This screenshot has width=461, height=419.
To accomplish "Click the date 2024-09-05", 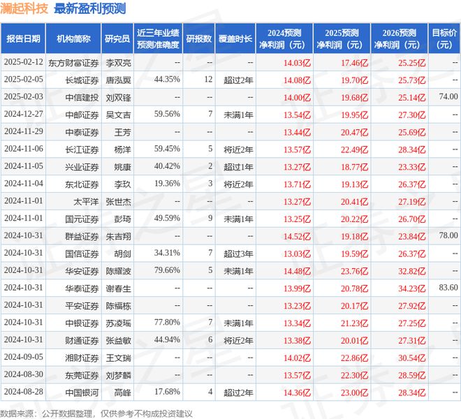I will pos(24,357).
